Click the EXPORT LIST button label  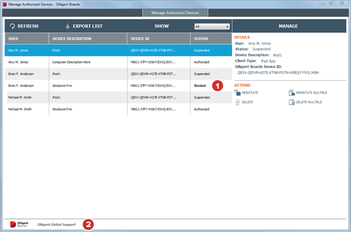click(x=88, y=26)
